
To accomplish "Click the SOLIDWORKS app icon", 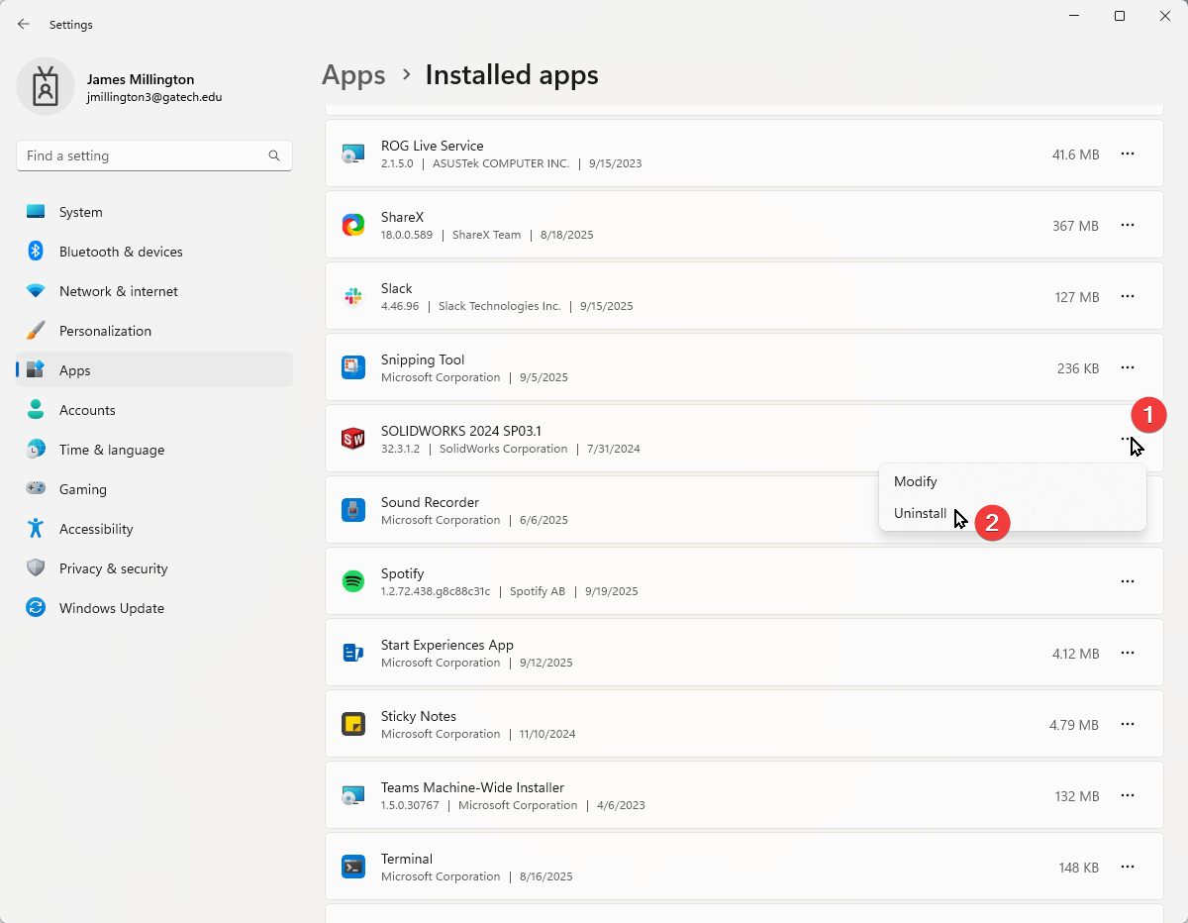I will [x=353, y=439].
